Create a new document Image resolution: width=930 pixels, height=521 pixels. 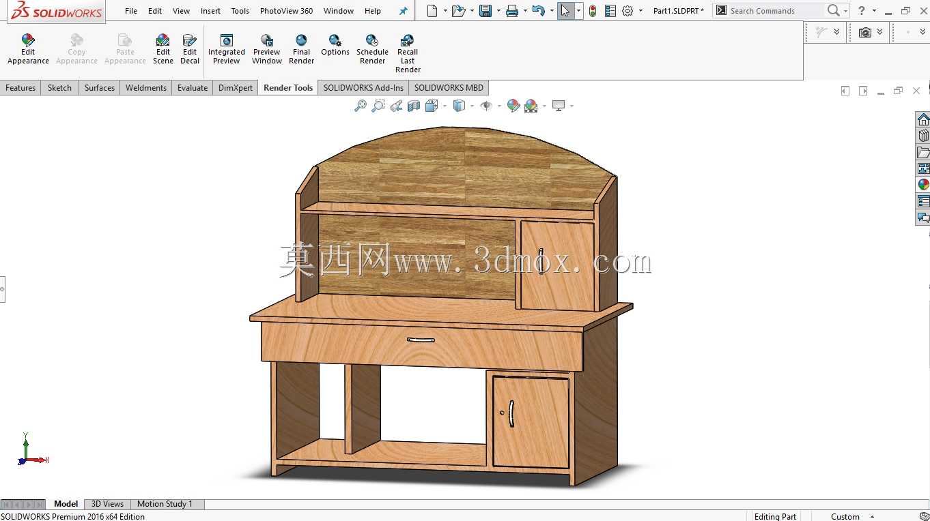pyautogui.click(x=432, y=11)
